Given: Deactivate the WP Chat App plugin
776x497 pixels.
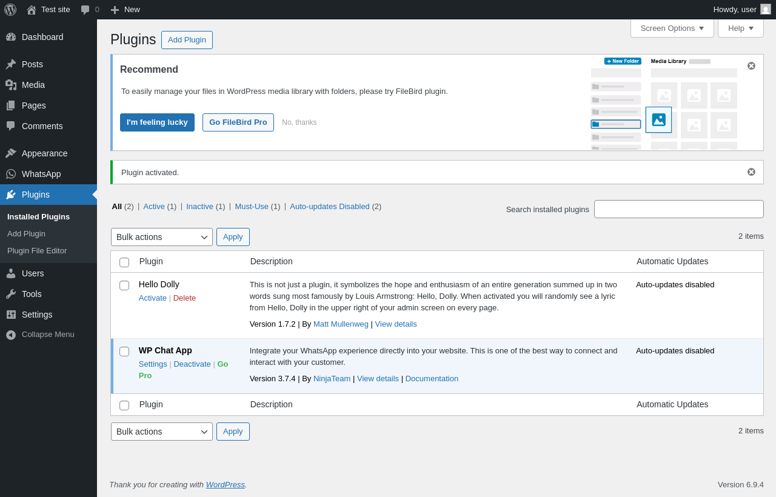Looking at the screenshot, I should coord(192,364).
